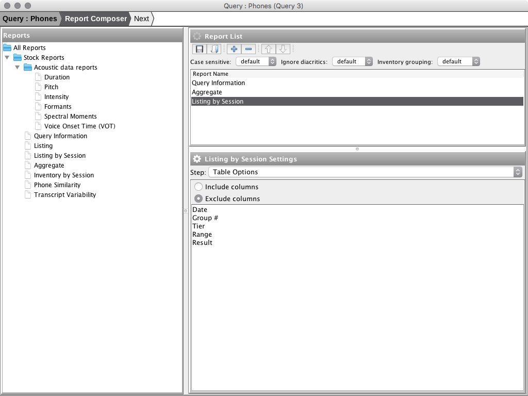This screenshot has width=528, height=396.
Task: Select the Exclude columns radio button
Action: coord(198,198)
